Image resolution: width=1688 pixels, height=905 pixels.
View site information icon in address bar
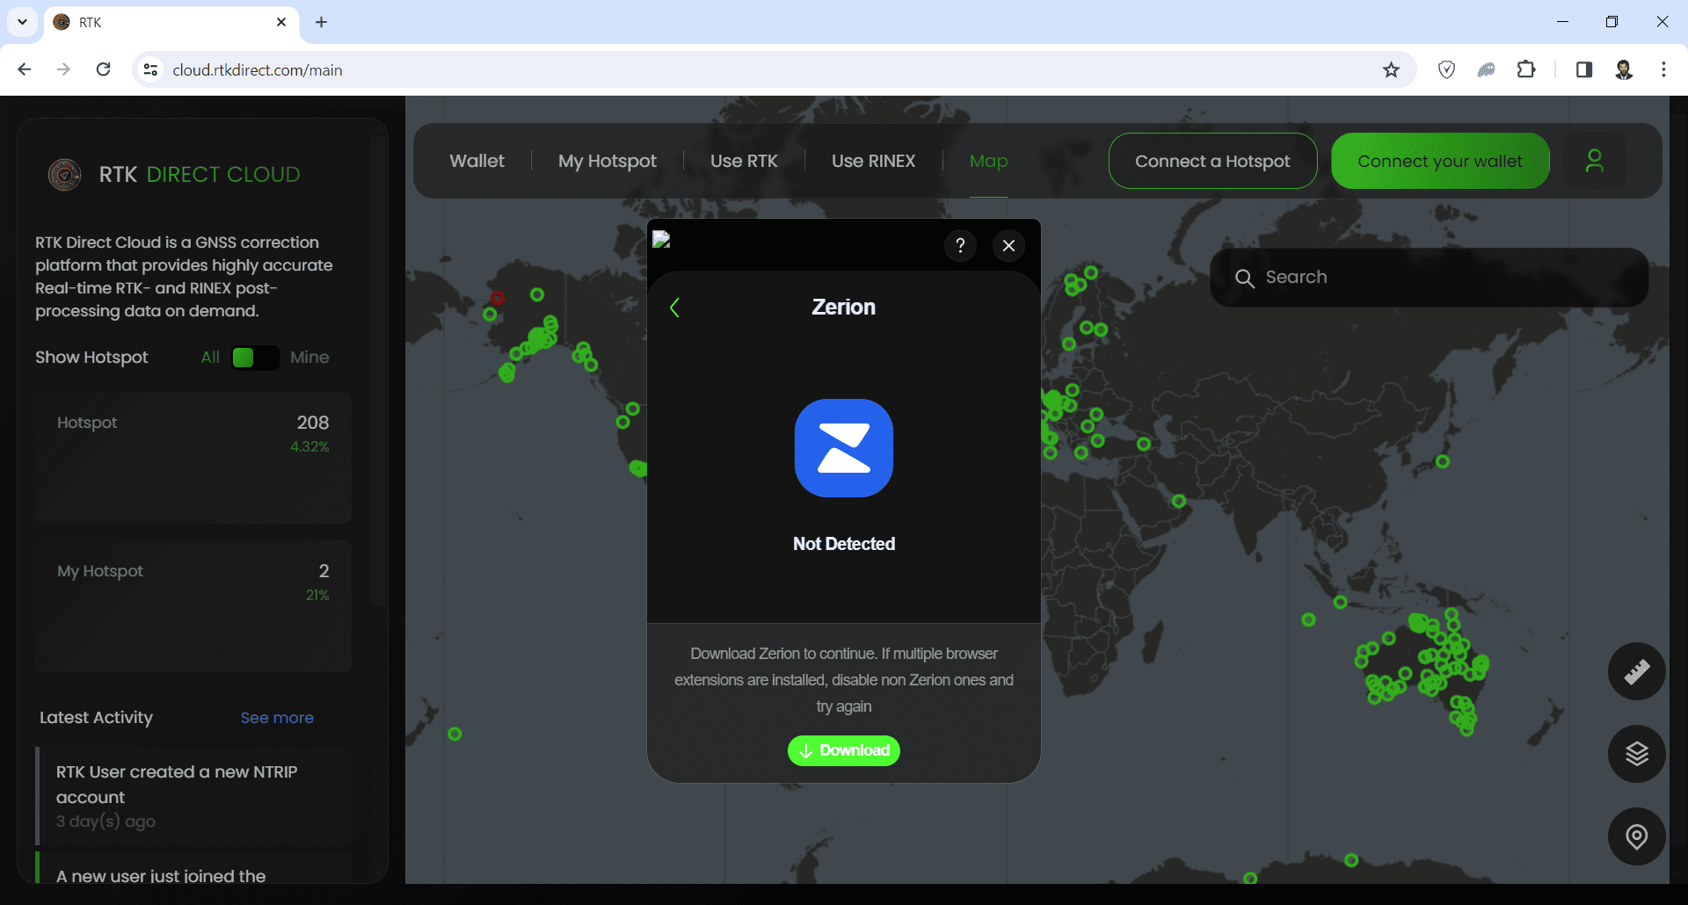coord(151,69)
